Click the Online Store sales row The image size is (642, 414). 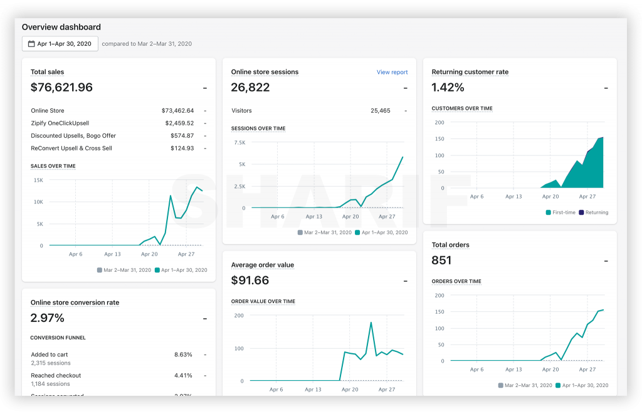point(118,110)
